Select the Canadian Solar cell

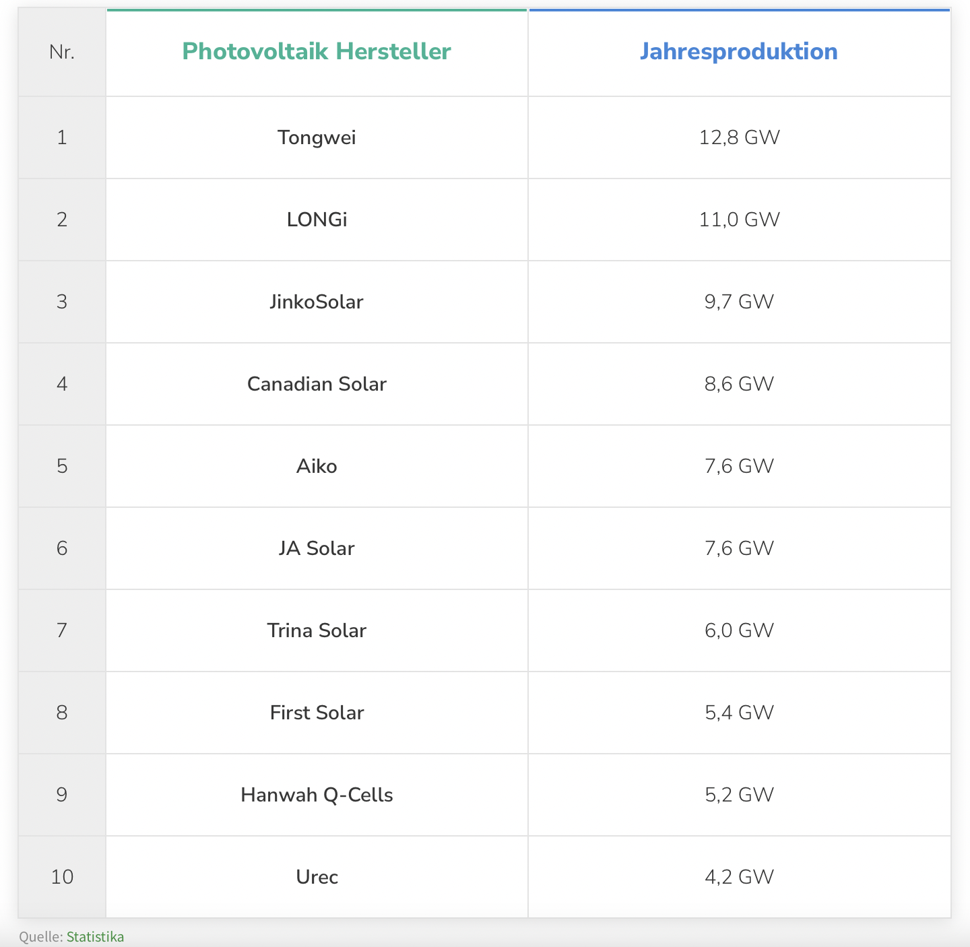pos(317,384)
